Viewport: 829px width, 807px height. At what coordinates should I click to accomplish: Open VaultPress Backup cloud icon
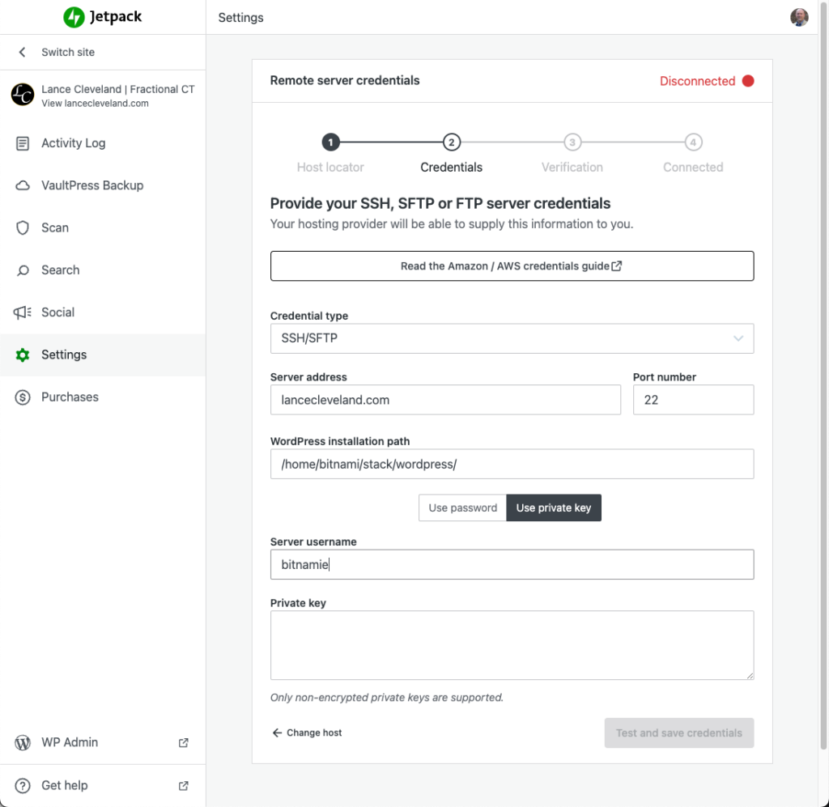pyautogui.click(x=23, y=185)
